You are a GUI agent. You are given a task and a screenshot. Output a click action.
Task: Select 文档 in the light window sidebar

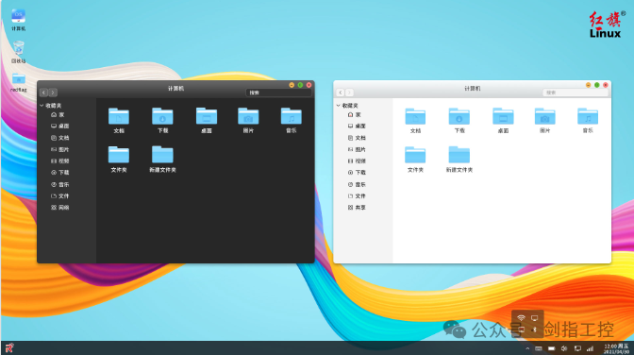coord(357,138)
